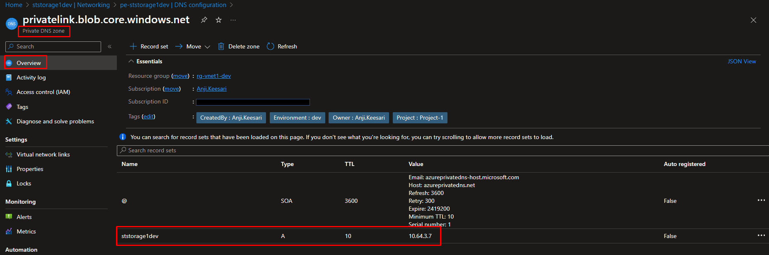Open more options for ststorage1dev record
The width and height of the screenshot is (769, 255).
pyautogui.click(x=761, y=236)
